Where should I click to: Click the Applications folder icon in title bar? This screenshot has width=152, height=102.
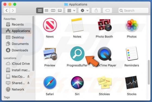click(66, 4)
